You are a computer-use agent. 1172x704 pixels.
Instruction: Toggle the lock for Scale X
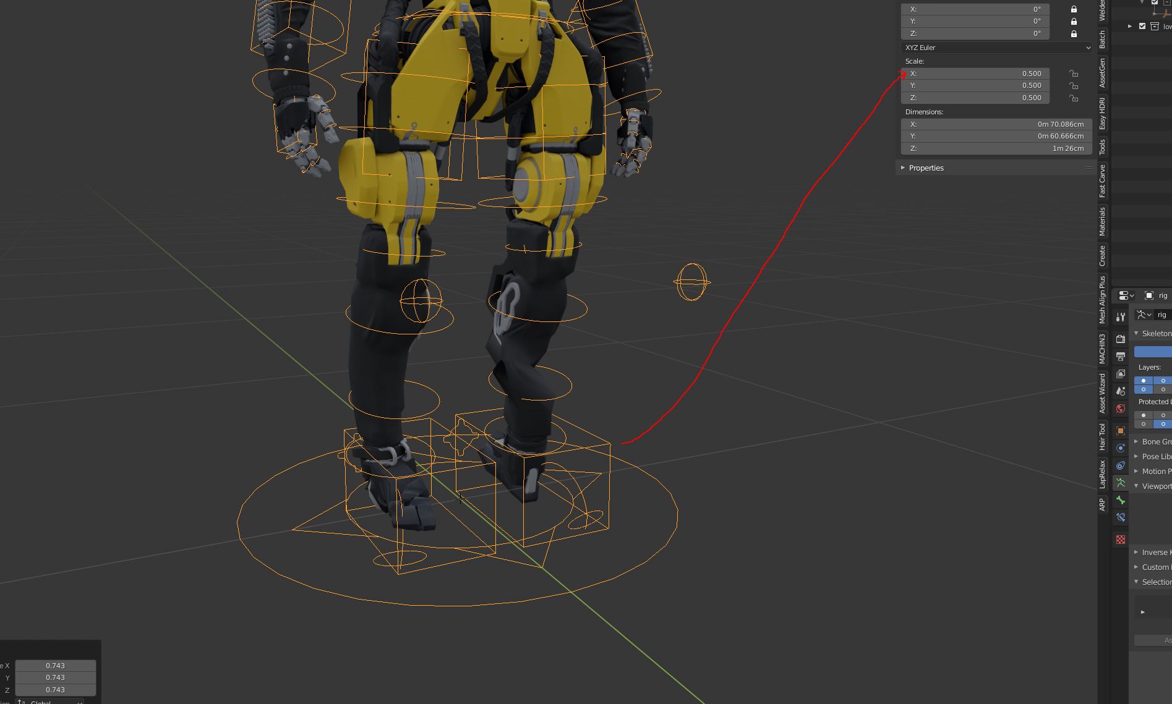(1074, 74)
